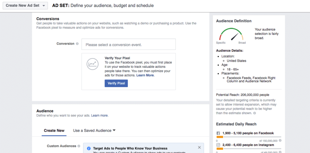Click the blue info icon in the notice
The image size is (310, 153).
point(89,148)
